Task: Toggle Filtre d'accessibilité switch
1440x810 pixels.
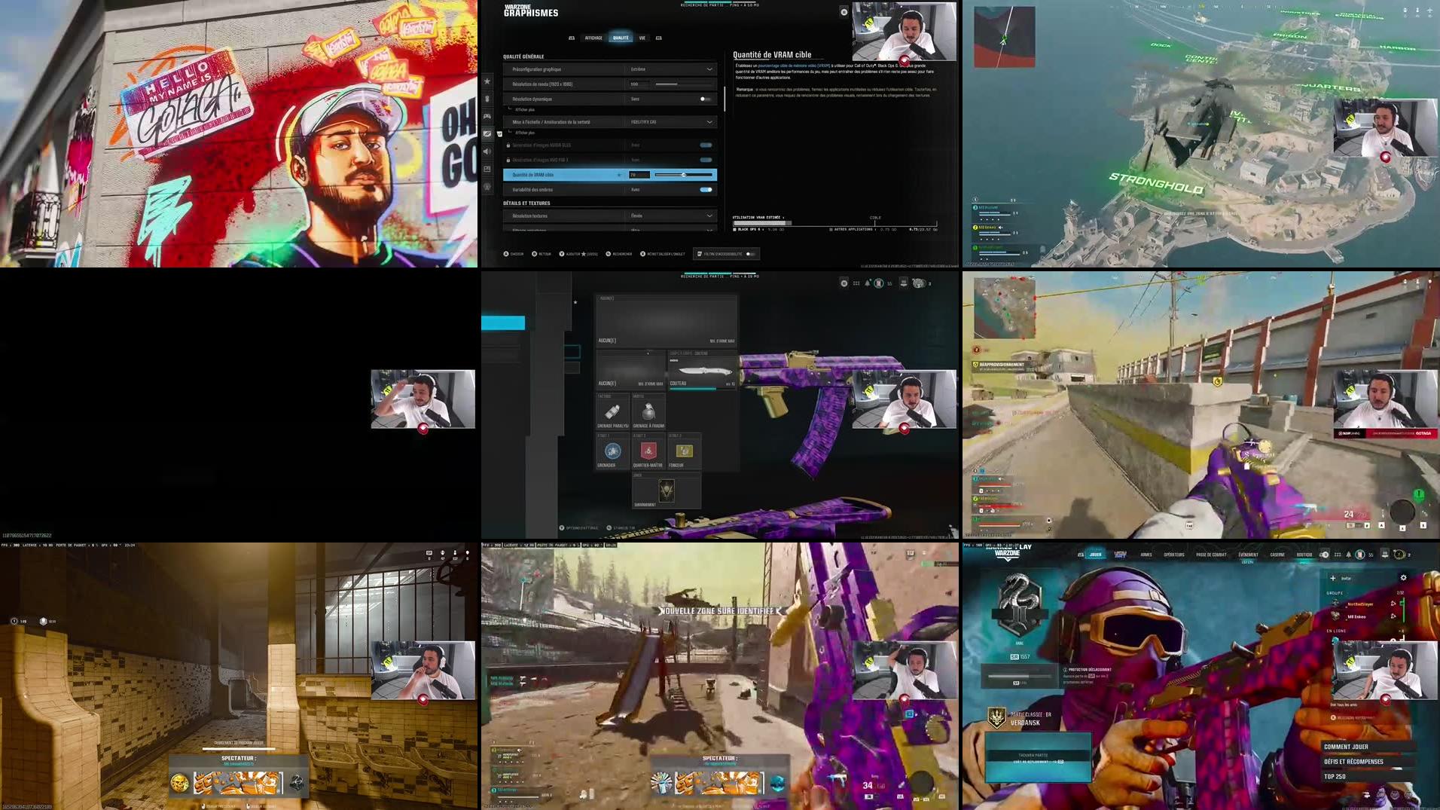Action: (749, 254)
